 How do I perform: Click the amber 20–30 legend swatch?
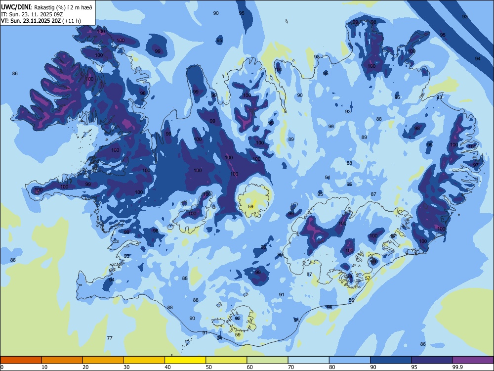click(x=103, y=360)
